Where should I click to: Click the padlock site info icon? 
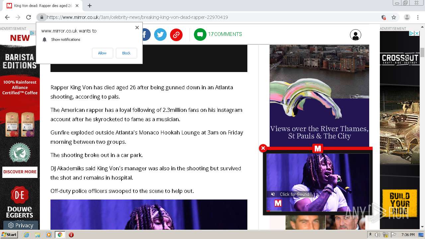[x=42, y=17]
